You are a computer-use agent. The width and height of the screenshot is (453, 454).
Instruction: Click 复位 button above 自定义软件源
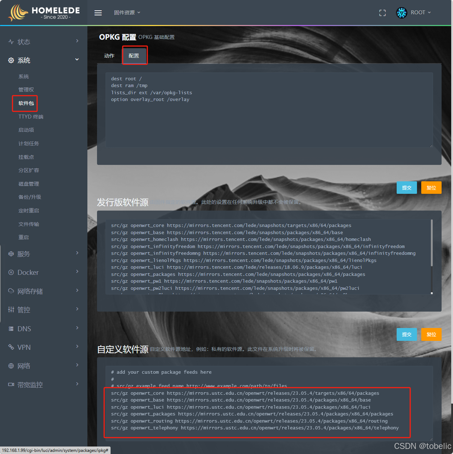[x=431, y=334]
